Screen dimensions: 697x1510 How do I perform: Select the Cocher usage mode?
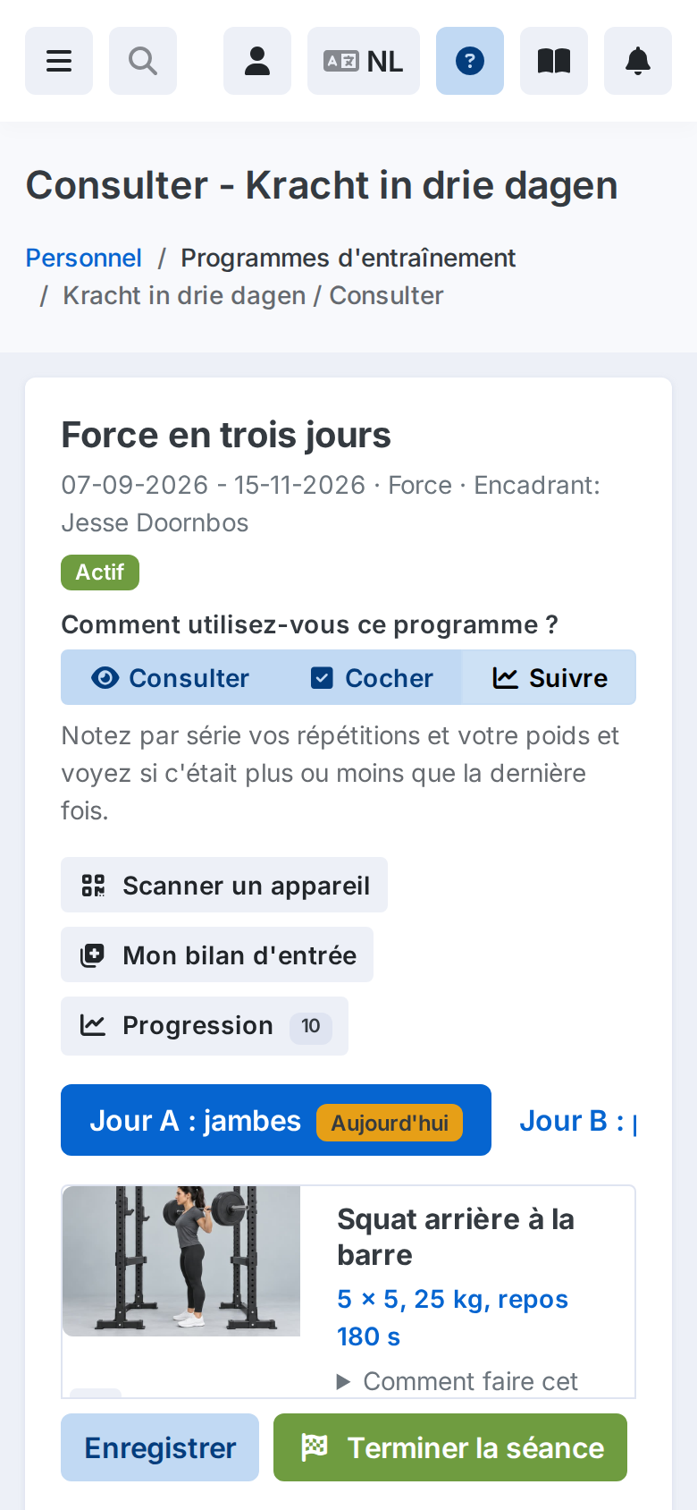click(372, 678)
